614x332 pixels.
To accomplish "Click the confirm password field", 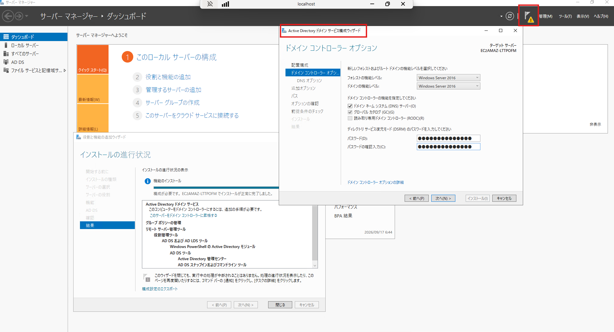I will tap(448, 147).
